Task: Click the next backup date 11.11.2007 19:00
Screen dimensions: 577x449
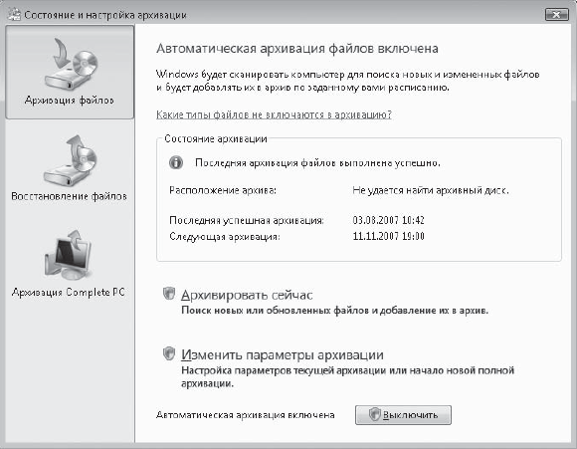Action: click(x=388, y=236)
